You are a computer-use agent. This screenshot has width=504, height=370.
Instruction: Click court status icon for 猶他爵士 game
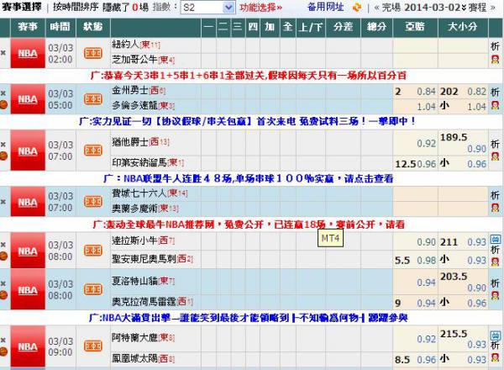pos(93,151)
